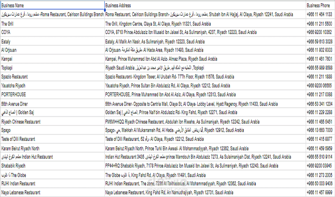The height and width of the screenshot is (197, 335).
Task: Click the 56th Avenue Diner name cell
Action: [x=52, y=104]
